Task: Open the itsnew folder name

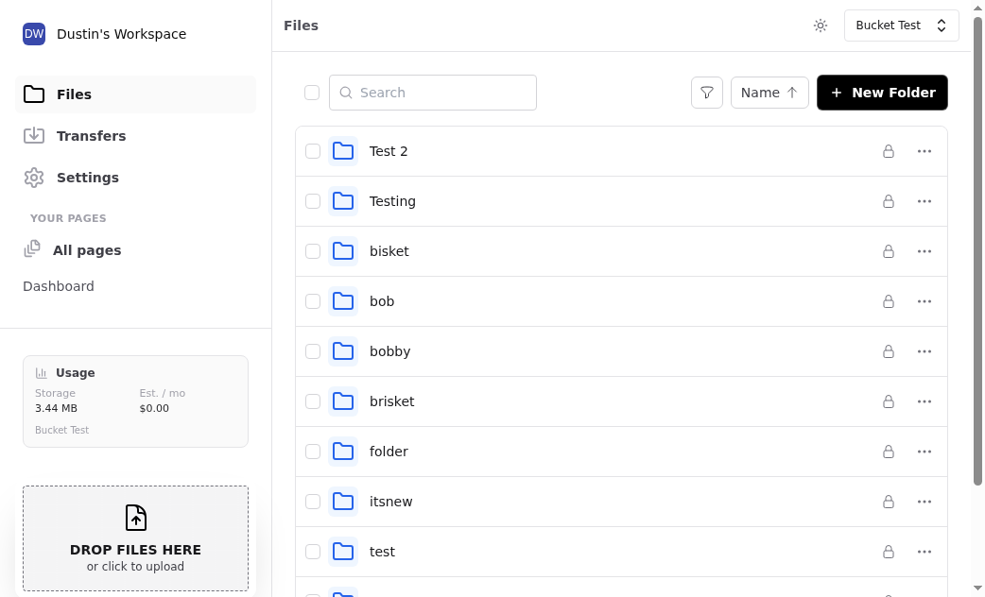Action: pos(390,502)
